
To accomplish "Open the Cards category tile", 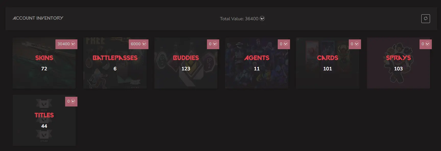I will pos(328,63).
